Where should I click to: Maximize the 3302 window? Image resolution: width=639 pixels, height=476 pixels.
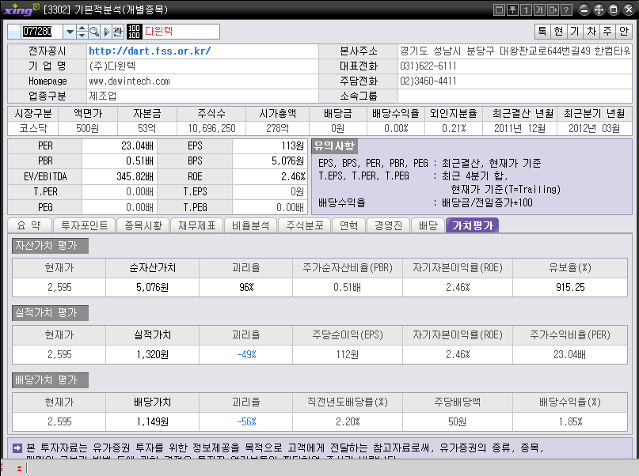(614, 9)
